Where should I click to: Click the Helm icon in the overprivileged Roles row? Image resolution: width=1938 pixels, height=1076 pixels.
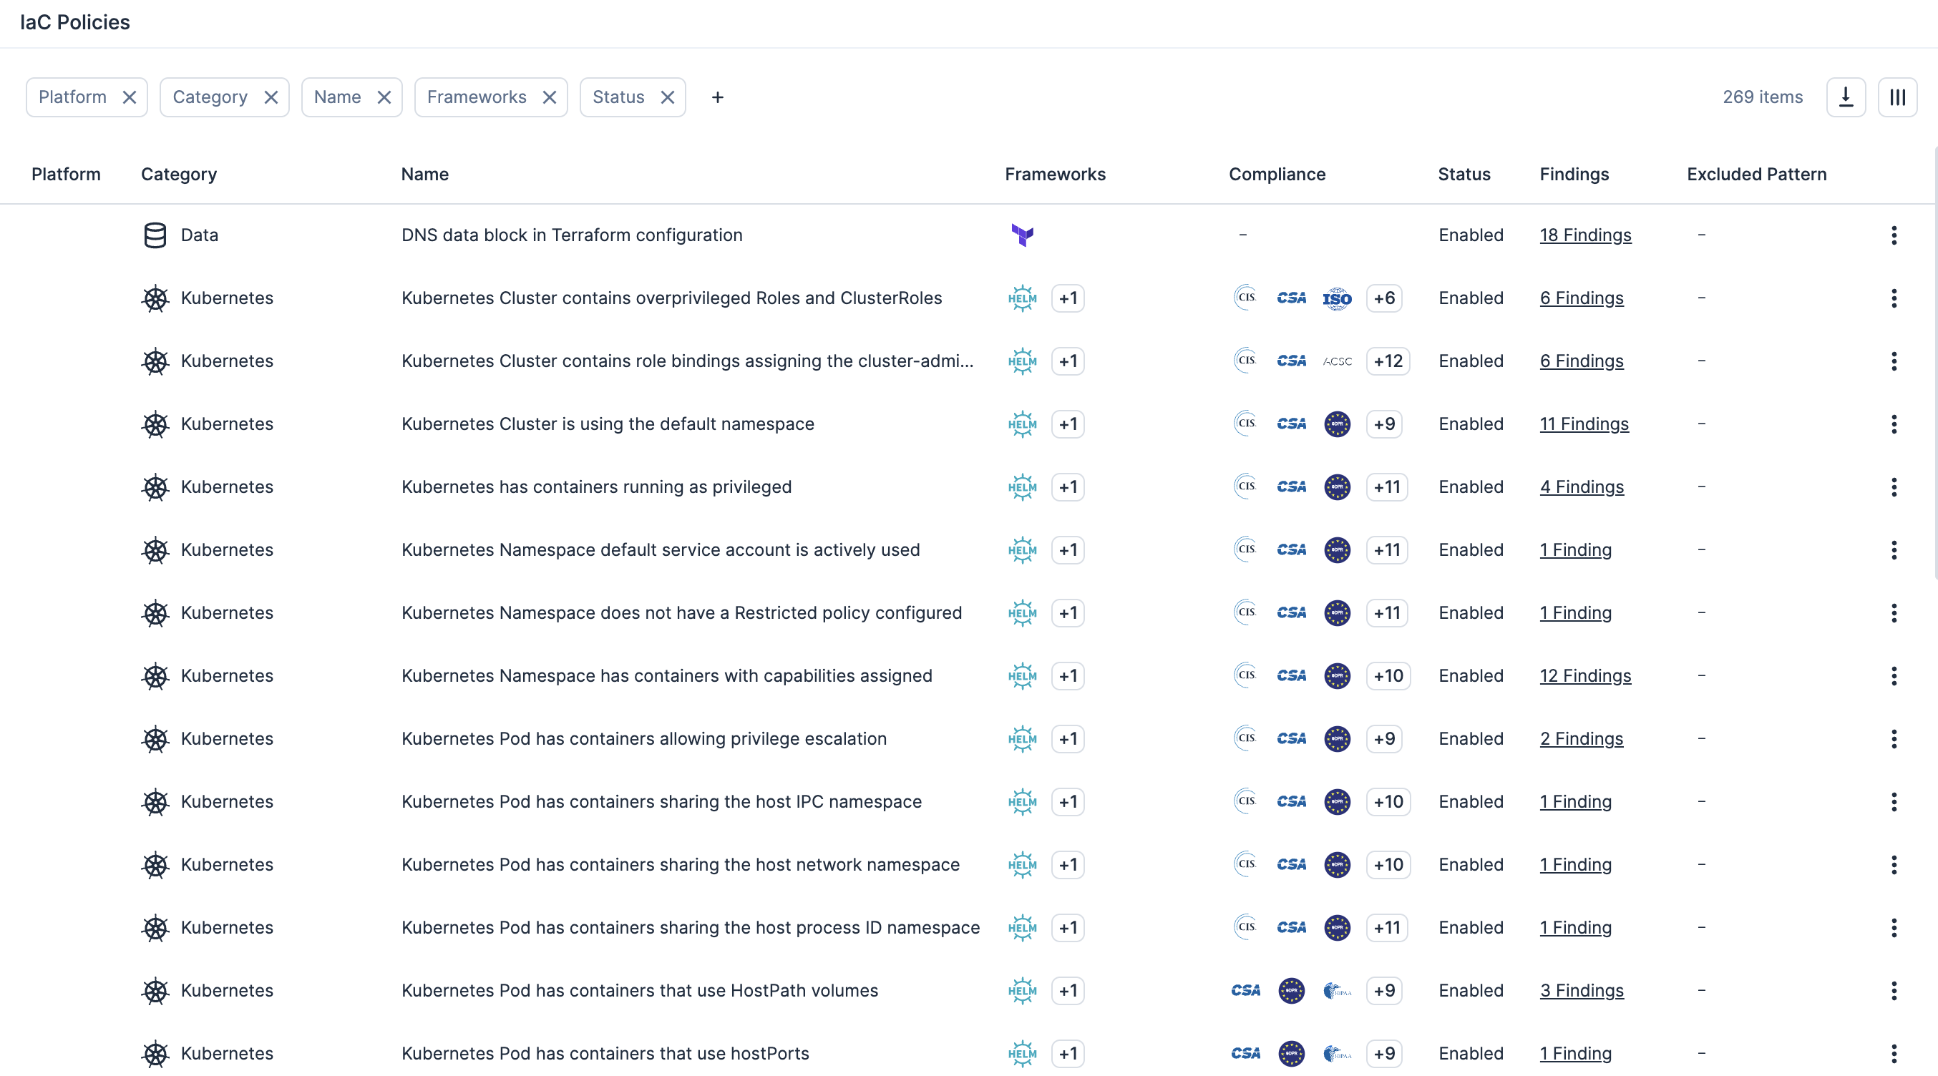pyautogui.click(x=1023, y=298)
